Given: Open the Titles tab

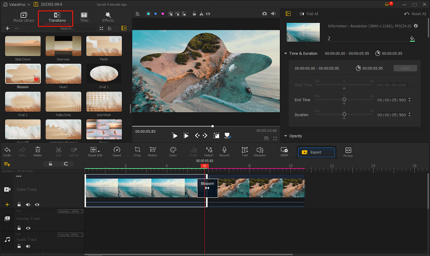Looking at the screenshot, I should 84,17.
